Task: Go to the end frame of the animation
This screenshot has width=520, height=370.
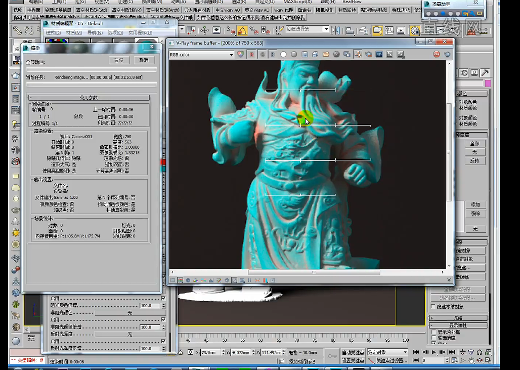Action: click(452, 352)
